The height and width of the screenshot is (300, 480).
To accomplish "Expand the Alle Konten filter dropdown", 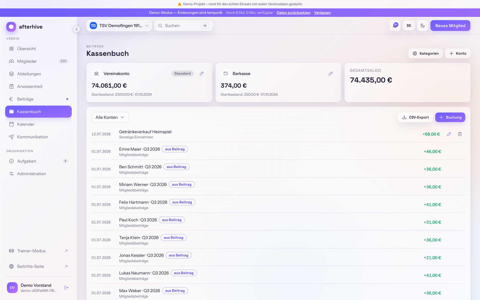I will (x=110, y=117).
